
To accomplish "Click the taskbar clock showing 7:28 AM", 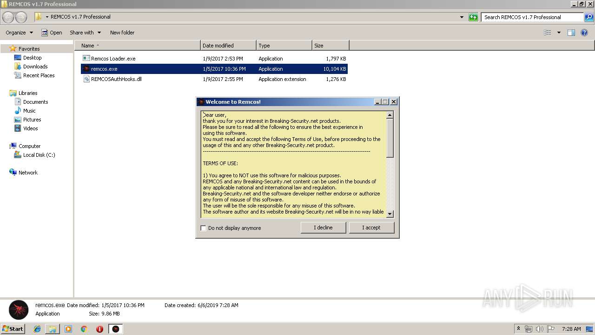I will pyautogui.click(x=571, y=329).
